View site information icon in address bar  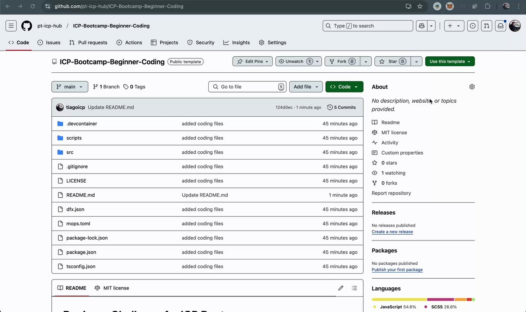pyautogui.click(x=48, y=7)
